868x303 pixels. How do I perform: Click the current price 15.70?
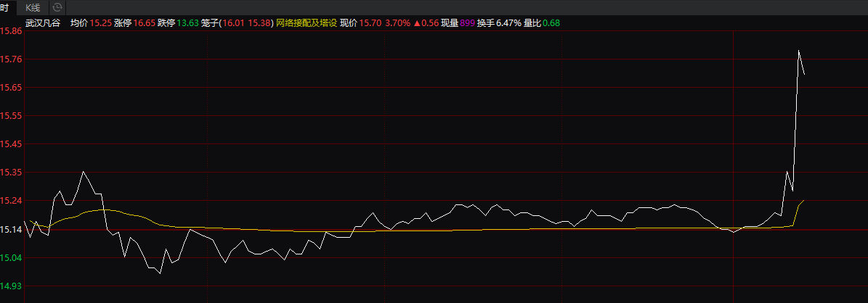coord(370,23)
